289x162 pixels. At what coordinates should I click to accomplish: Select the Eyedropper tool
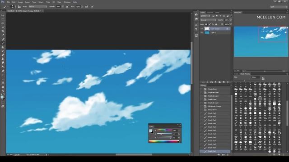pyautogui.click(x=3, y=35)
